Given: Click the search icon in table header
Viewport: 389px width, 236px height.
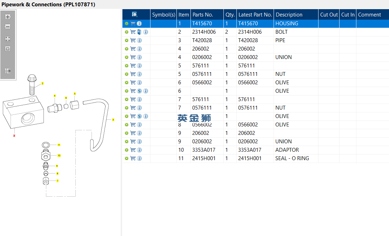Looking at the screenshot, I should pos(135,14).
